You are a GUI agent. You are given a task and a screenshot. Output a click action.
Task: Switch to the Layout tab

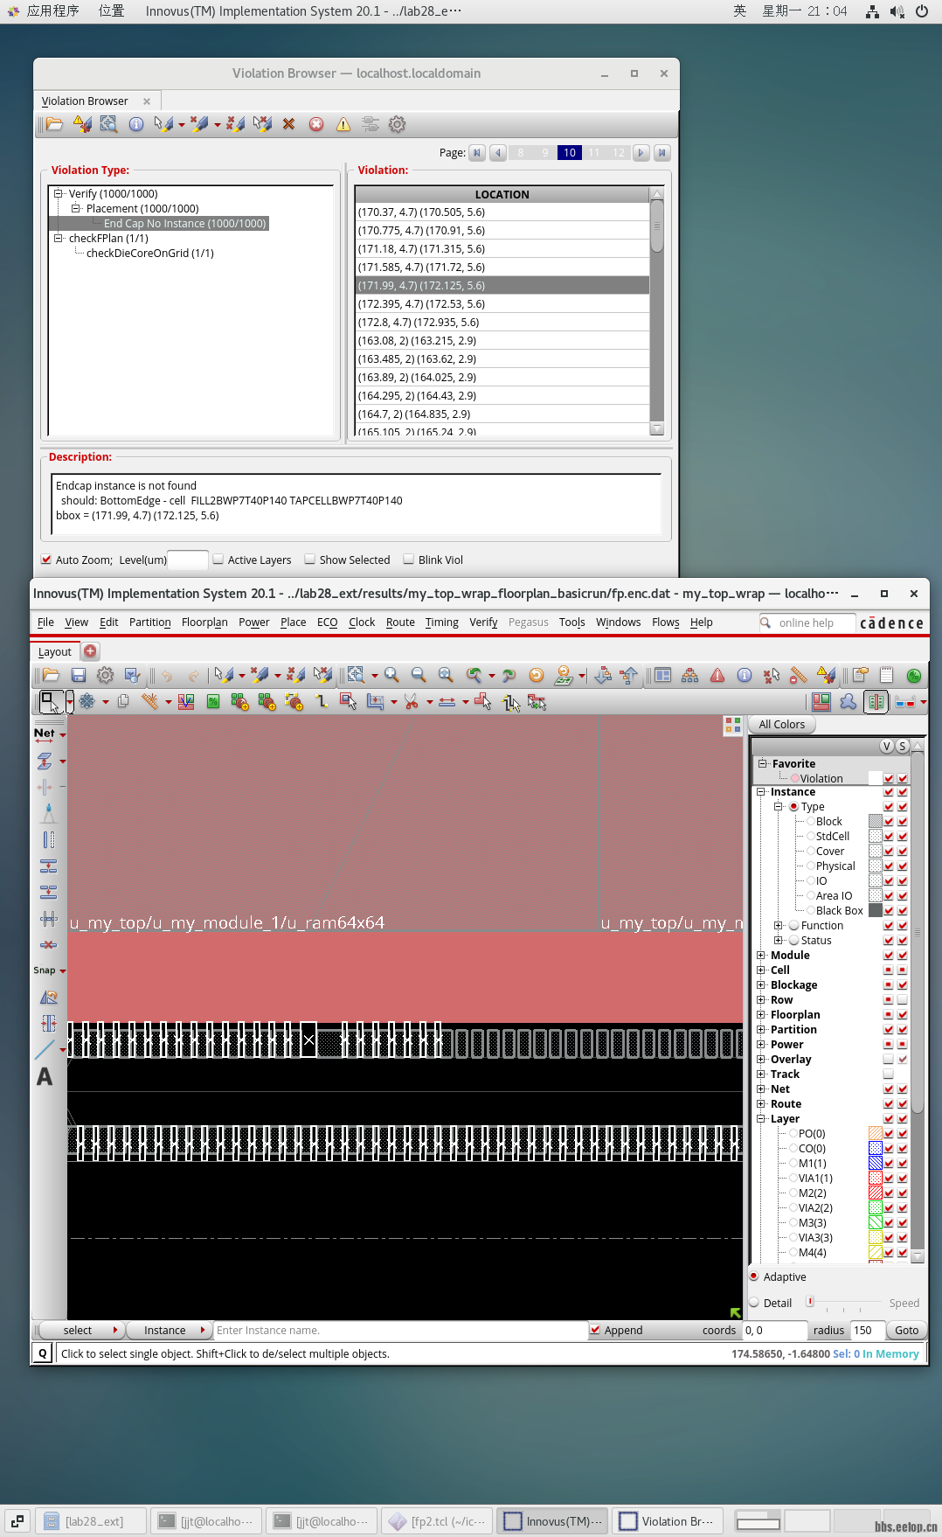pyautogui.click(x=55, y=651)
